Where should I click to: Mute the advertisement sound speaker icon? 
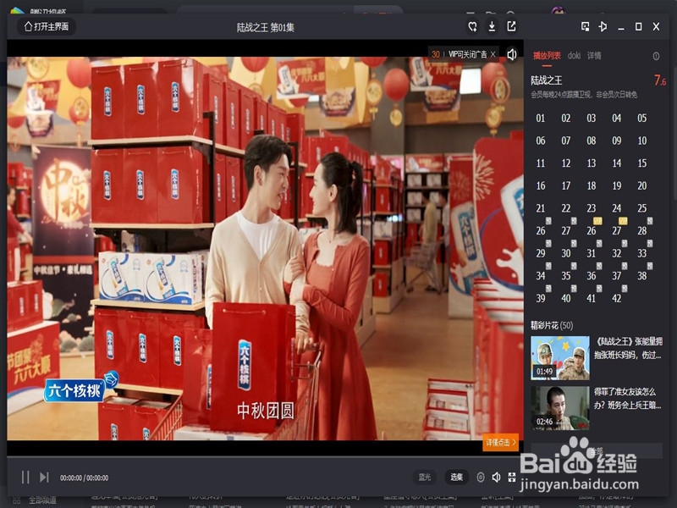[x=512, y=54]
